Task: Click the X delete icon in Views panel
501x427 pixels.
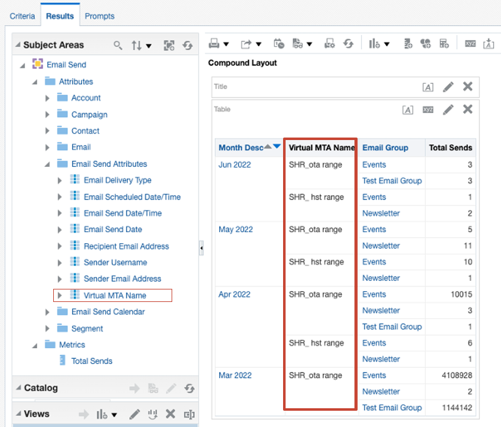Action: pyautogui.click(x=170, y=414)
